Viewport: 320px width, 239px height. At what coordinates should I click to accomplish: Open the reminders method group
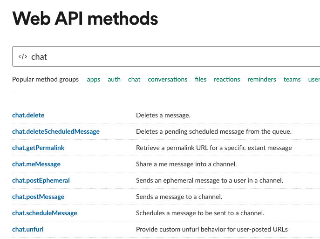(262, 79)
